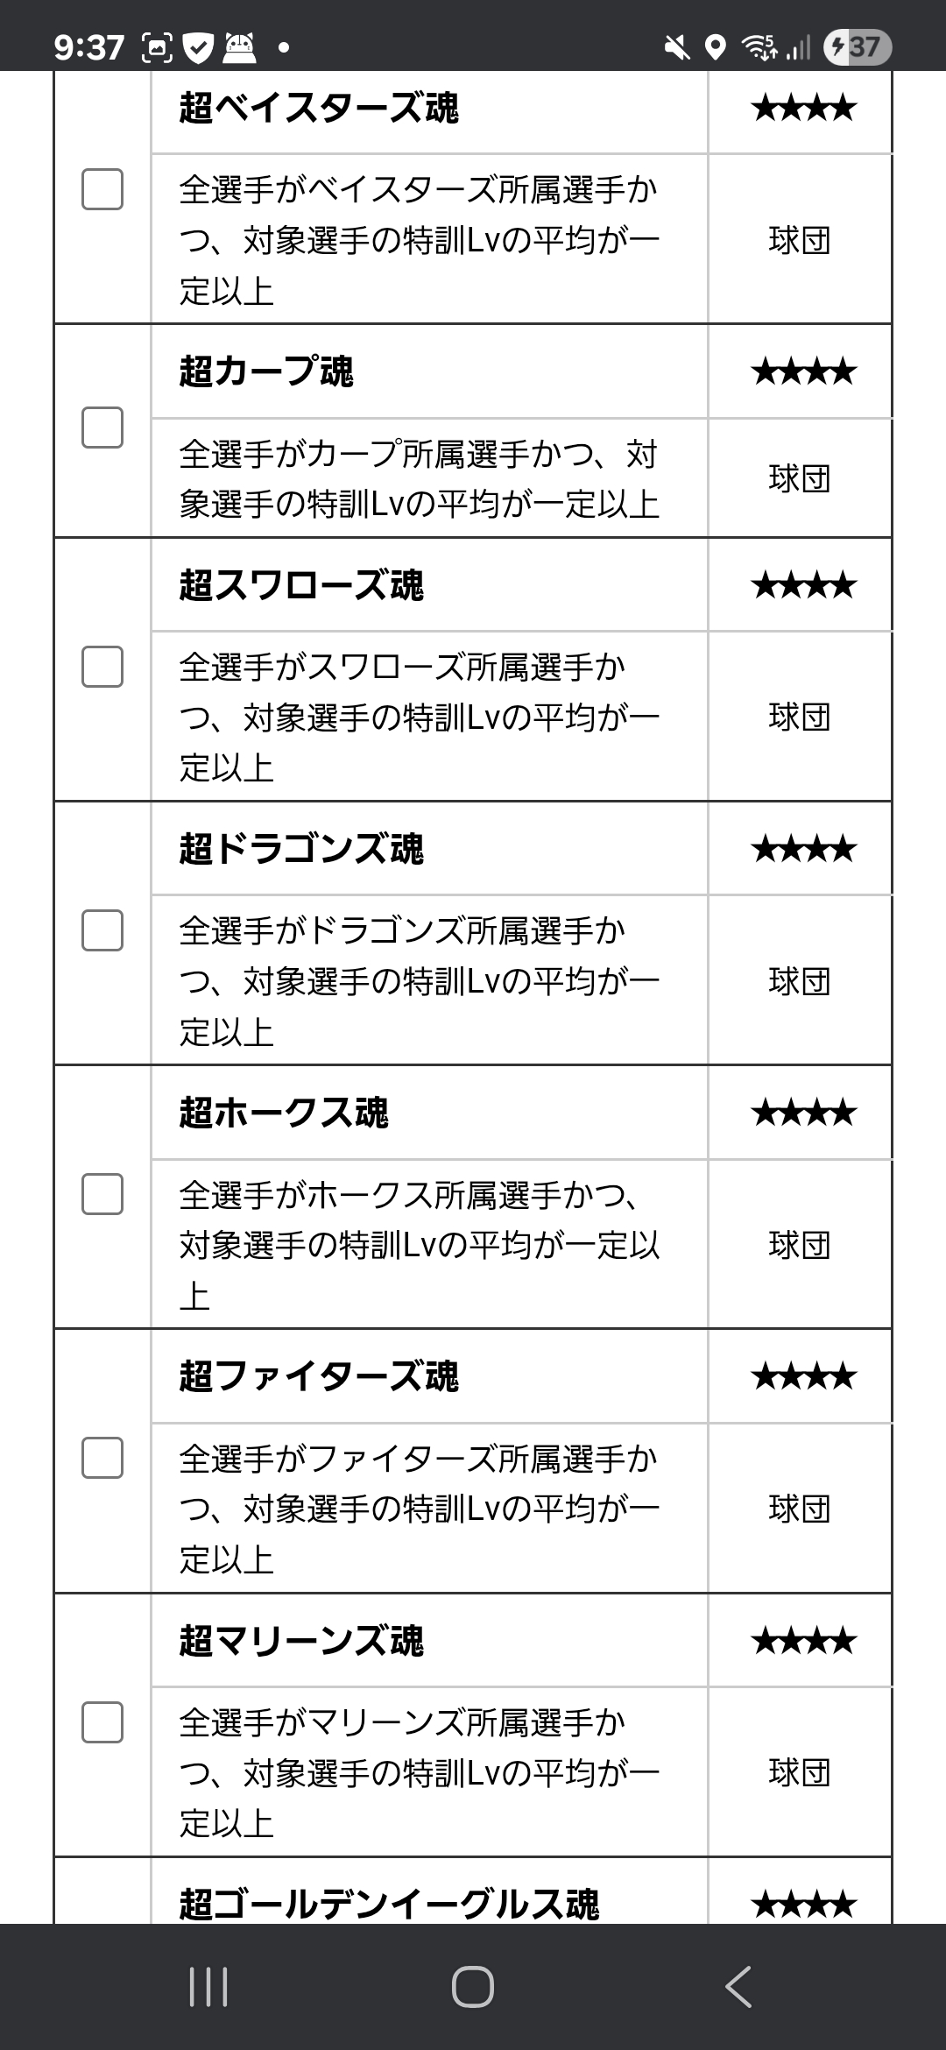
Task: Enable the 超ホークス魂 checkbox
Action: (x=102, y=1194)
